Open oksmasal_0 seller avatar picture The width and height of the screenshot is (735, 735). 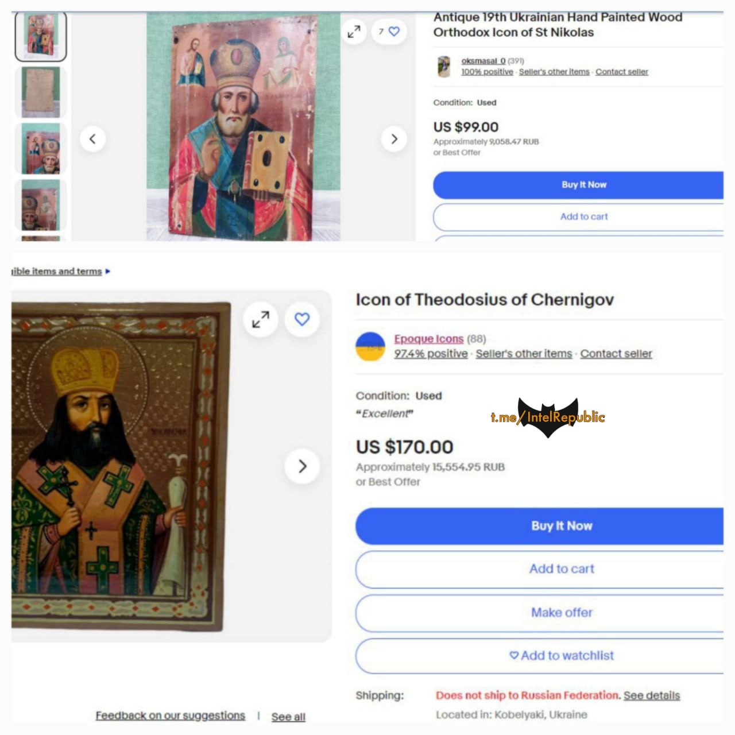[444, 67]
